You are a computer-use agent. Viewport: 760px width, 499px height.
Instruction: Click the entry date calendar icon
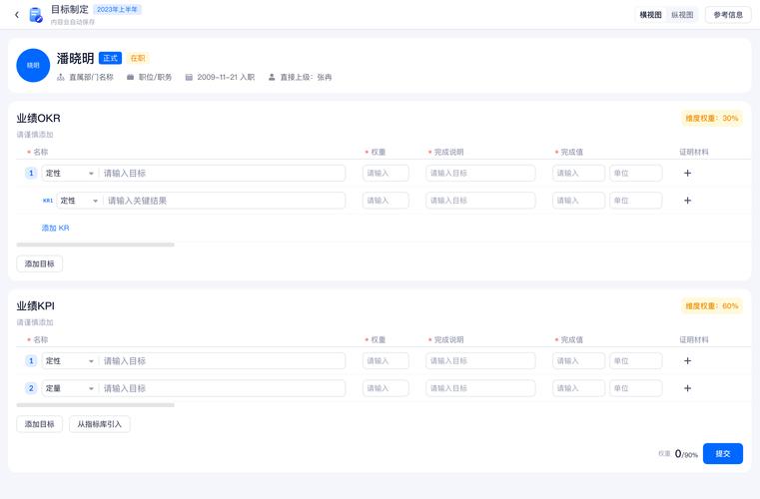click(x=189, y=77)
